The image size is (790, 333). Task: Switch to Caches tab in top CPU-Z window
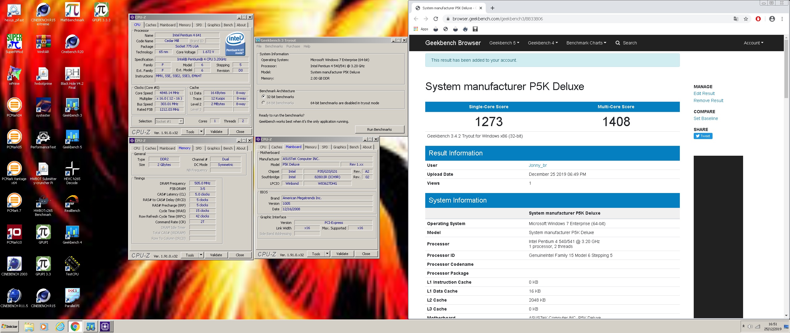[151, 25]
